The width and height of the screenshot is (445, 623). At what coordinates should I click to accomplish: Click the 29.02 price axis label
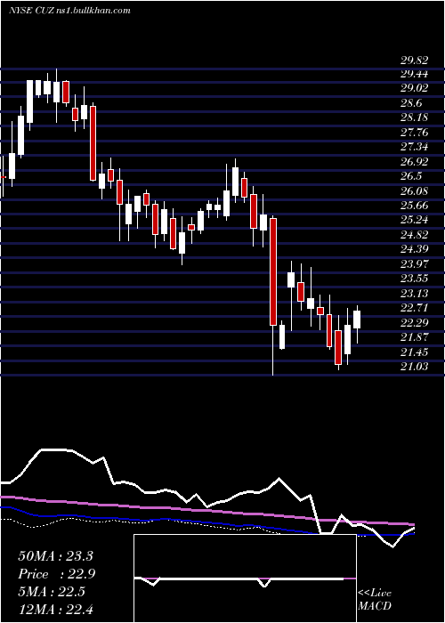tap(415, 88)
